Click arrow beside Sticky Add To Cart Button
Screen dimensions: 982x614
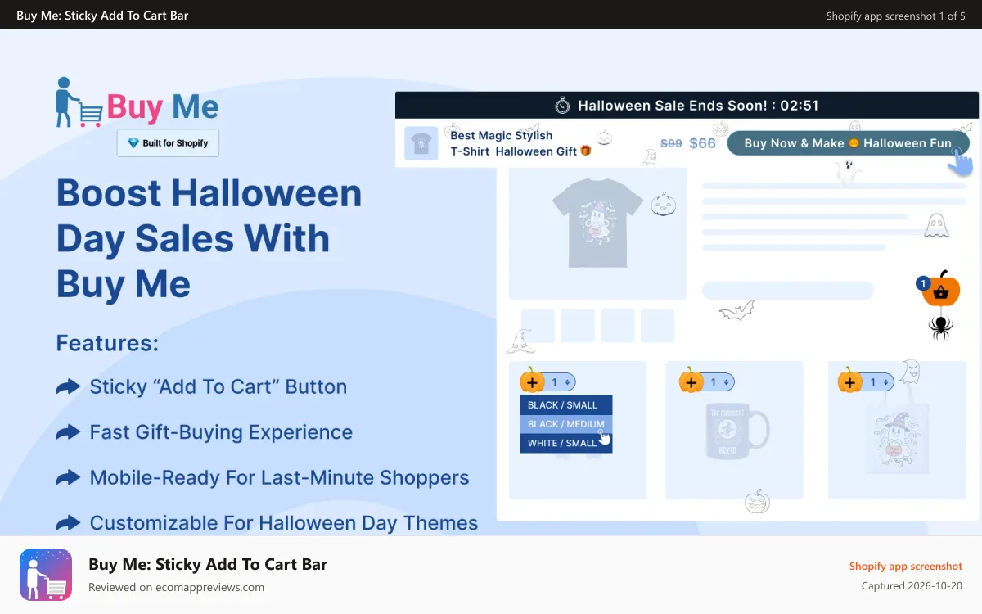click(68, 386)
